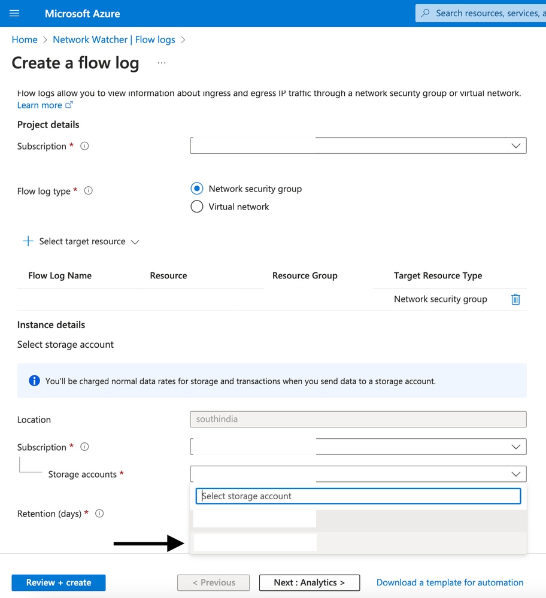Click the Previous button

tap(214, 582)
